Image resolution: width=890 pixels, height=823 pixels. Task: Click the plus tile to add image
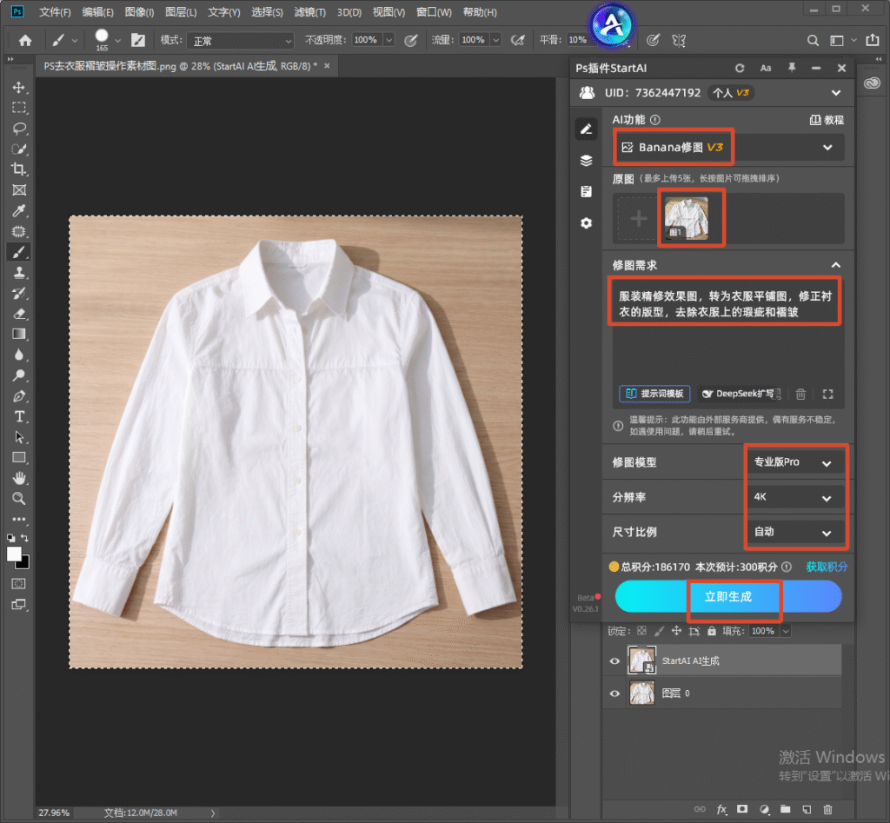639,218
